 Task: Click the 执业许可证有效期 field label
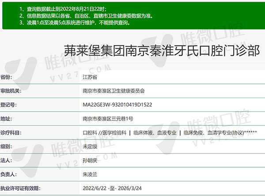click(x=20, y=188)
